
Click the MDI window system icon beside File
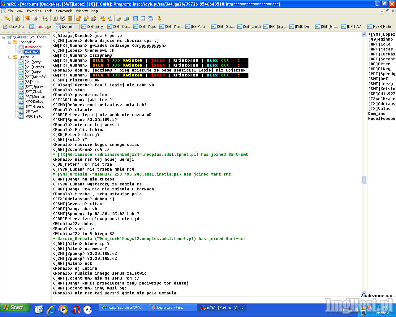pos(4,11)
